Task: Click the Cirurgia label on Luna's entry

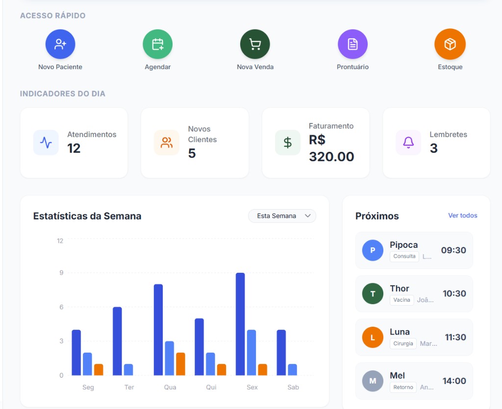Action: pyautogui.click(x=402, y=343)
